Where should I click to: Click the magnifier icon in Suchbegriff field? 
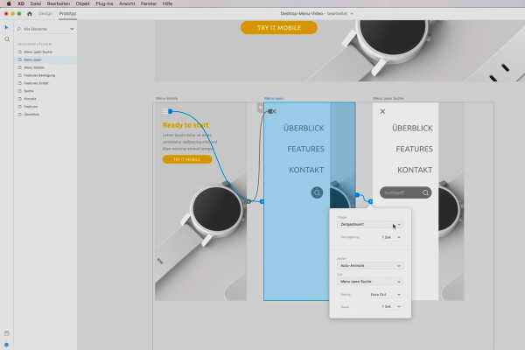pyautogui.click(x=425, y=192)
